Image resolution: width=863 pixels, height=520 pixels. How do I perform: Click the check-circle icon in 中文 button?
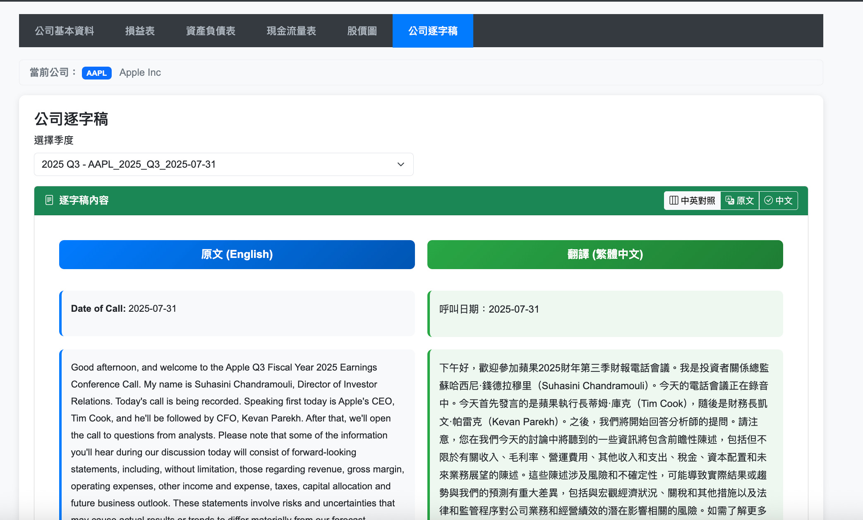768,200
